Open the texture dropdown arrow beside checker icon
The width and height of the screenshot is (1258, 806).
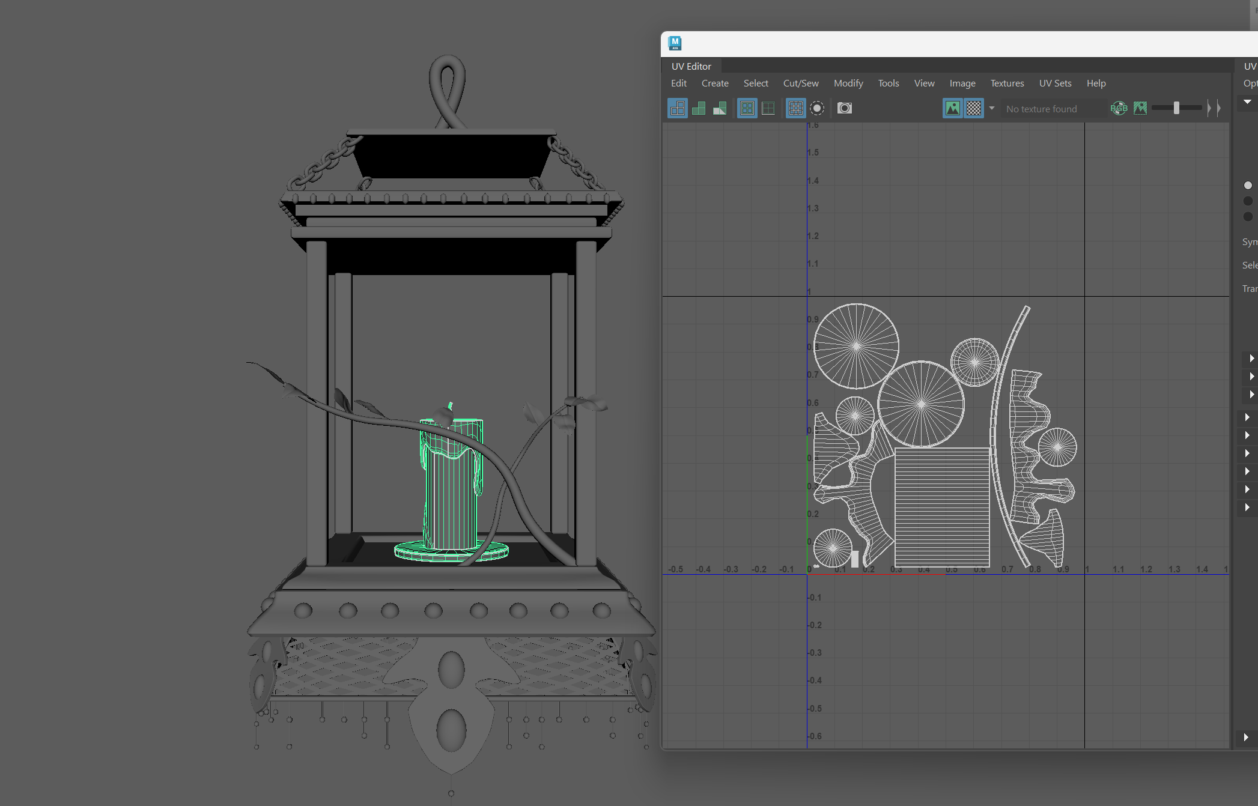pyautogui.click(x=992, y=109)
